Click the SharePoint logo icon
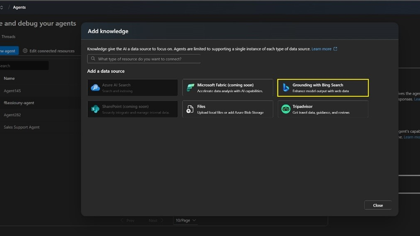This screenshot has height=236, width=420. 95,109
